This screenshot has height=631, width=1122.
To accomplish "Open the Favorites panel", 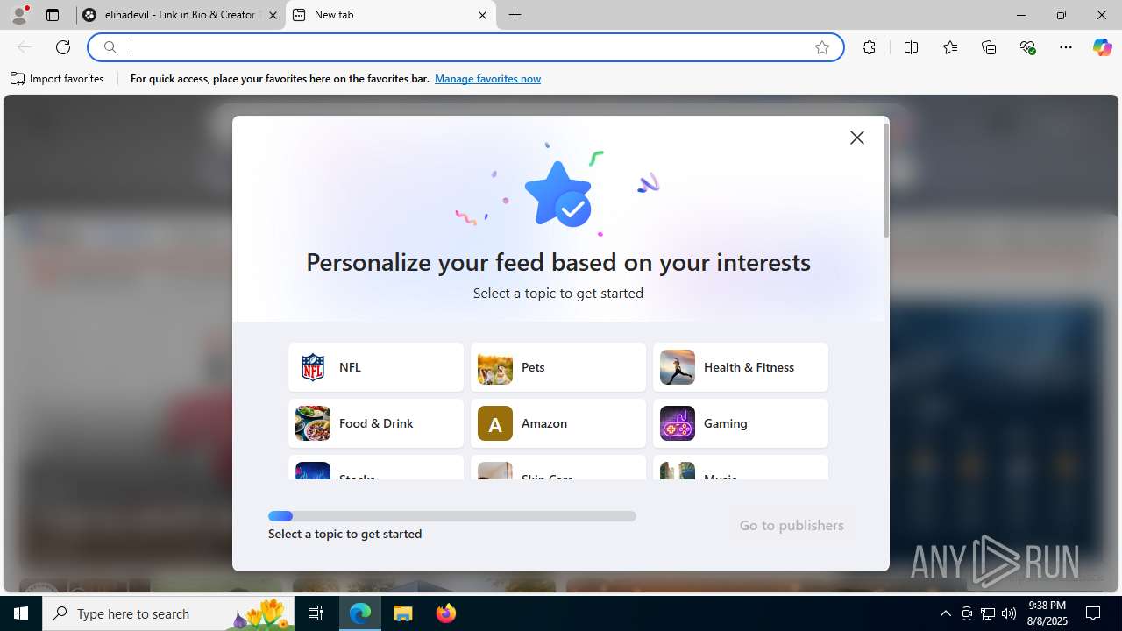I will coord(950,47).
